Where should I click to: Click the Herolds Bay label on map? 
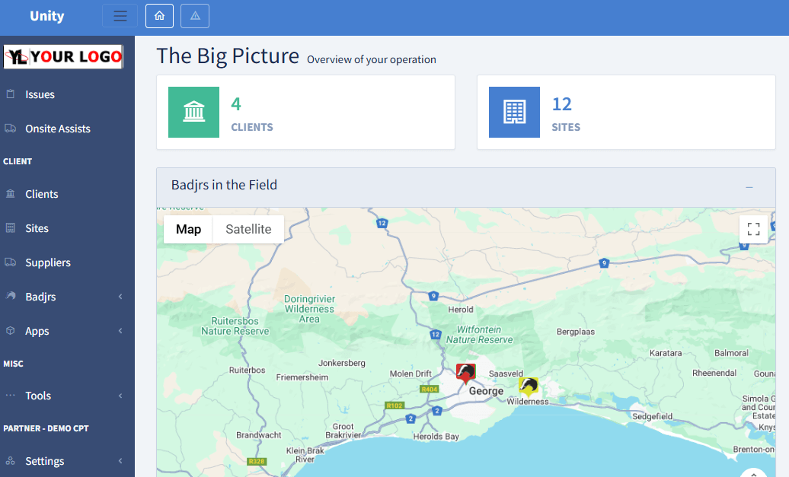(x=436, y=436)
